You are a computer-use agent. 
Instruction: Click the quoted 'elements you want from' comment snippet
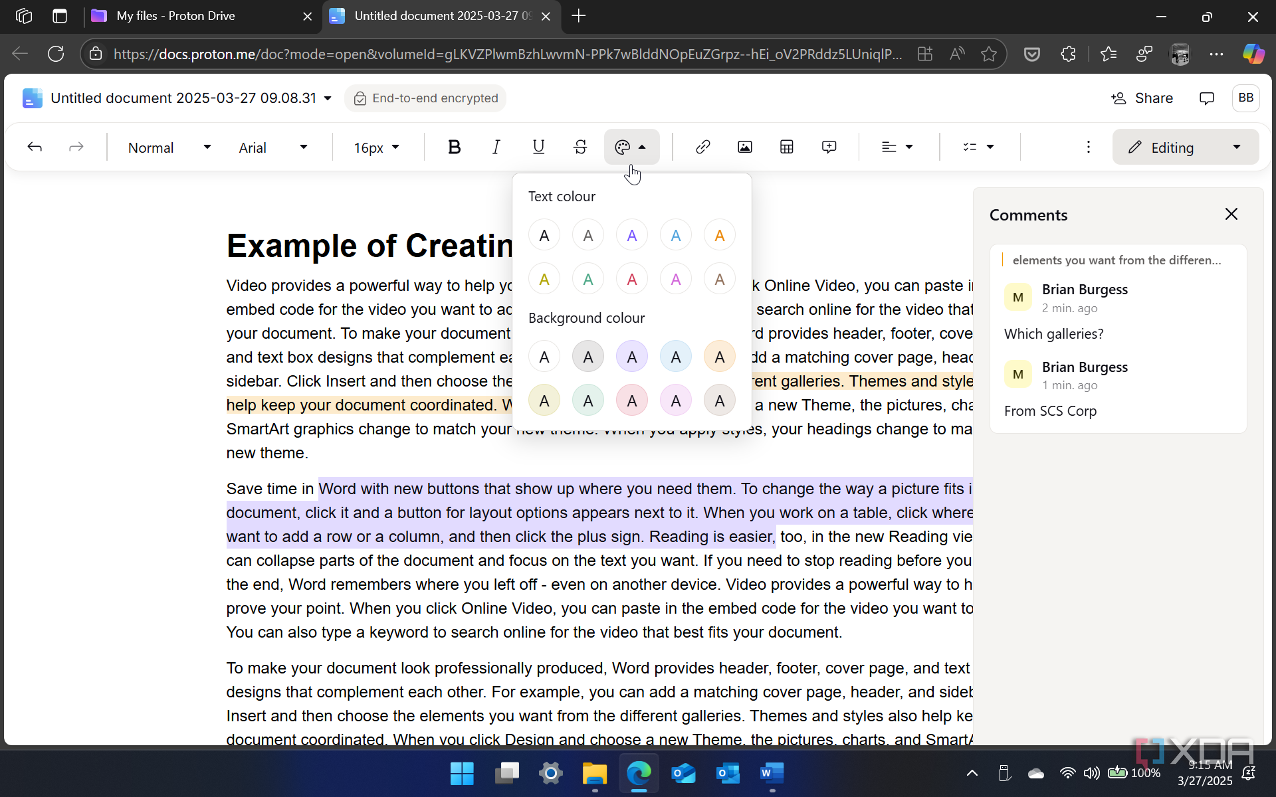(1116, 260)
